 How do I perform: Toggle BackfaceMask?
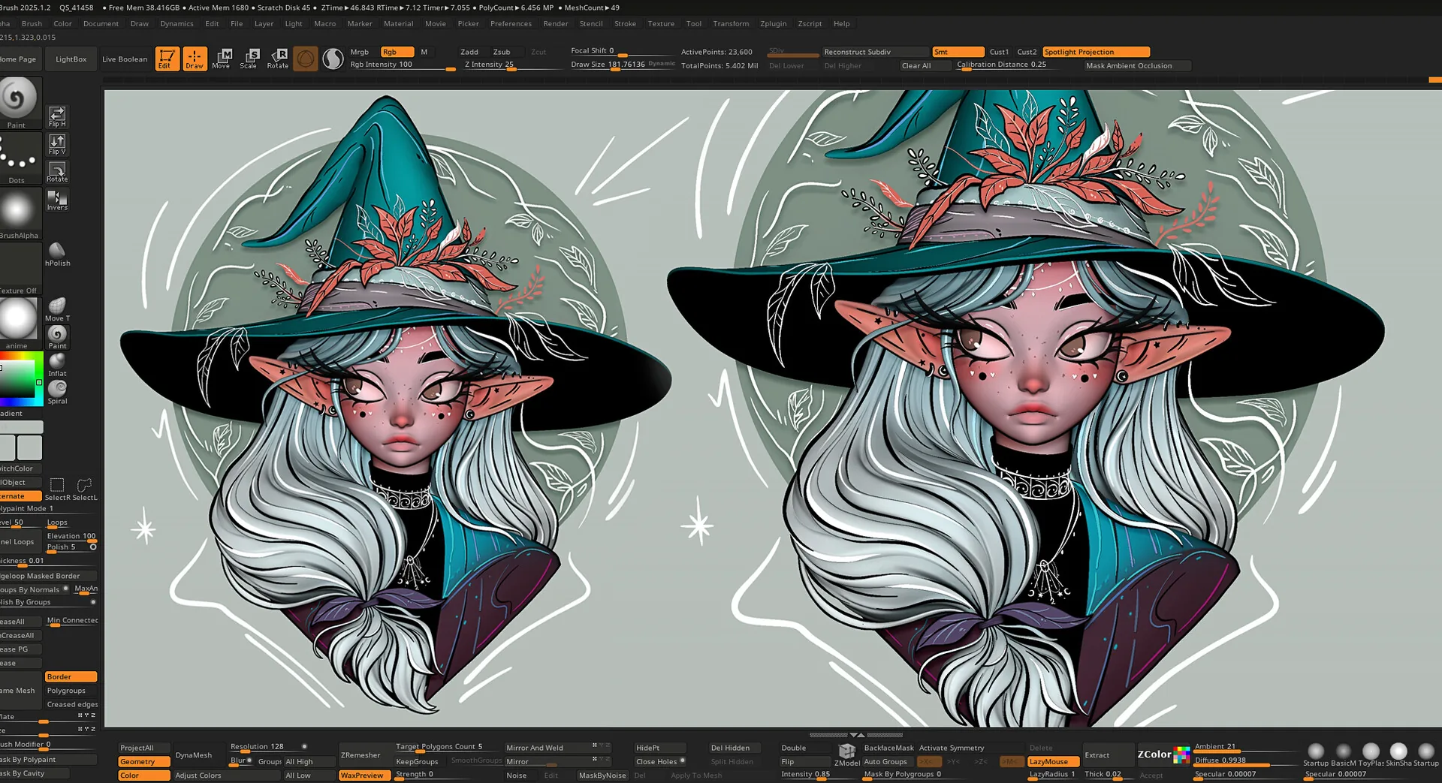[888, 748]
